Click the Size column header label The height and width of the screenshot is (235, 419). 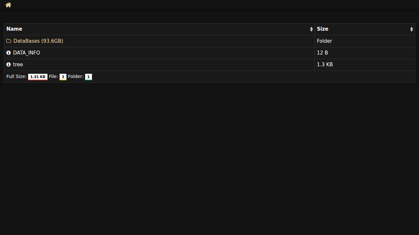tap(322, 29)
